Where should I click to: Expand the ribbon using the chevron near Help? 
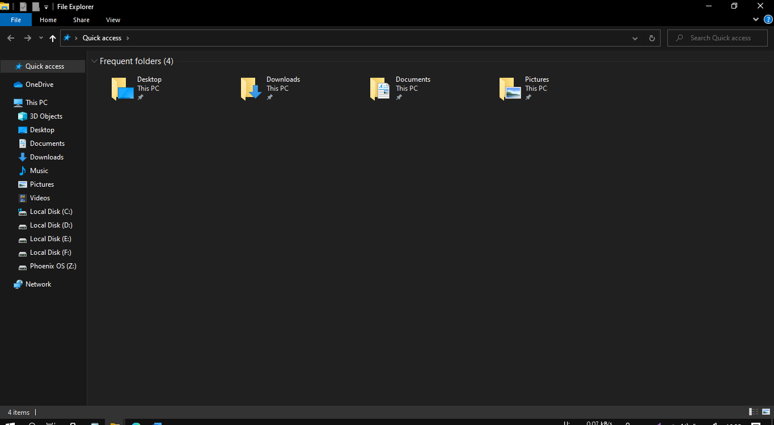pyautogui.click(x=755, y=19)
